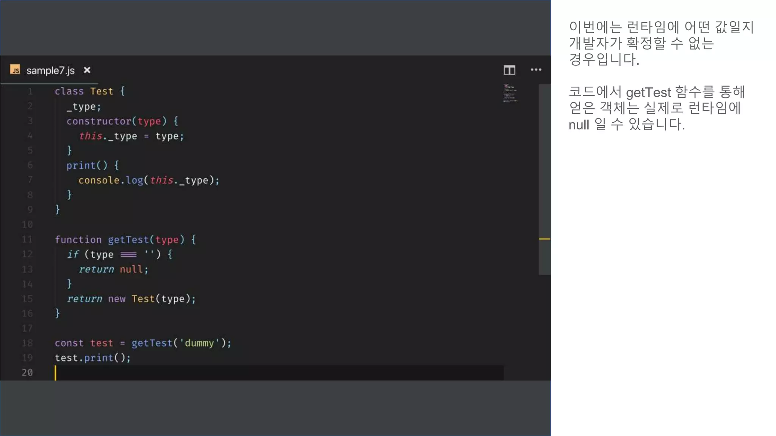Click 'print() {' method declaration
This screenshot has height=436, width=776.
tap(93, 165)
